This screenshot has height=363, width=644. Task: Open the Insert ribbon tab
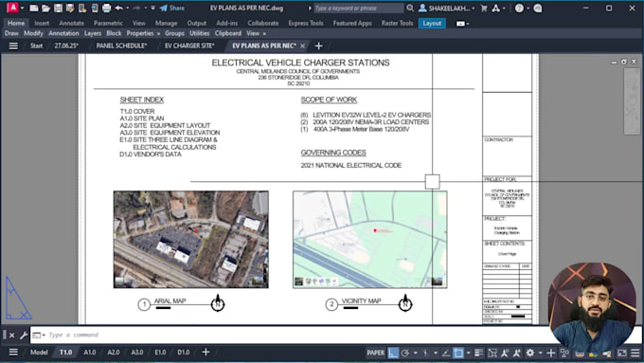click(42, 24)
